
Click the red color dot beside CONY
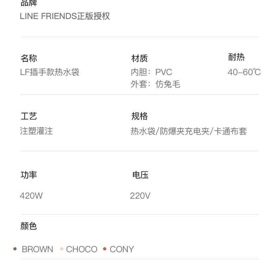105,249
